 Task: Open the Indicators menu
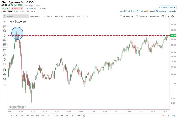click(59, 16)
